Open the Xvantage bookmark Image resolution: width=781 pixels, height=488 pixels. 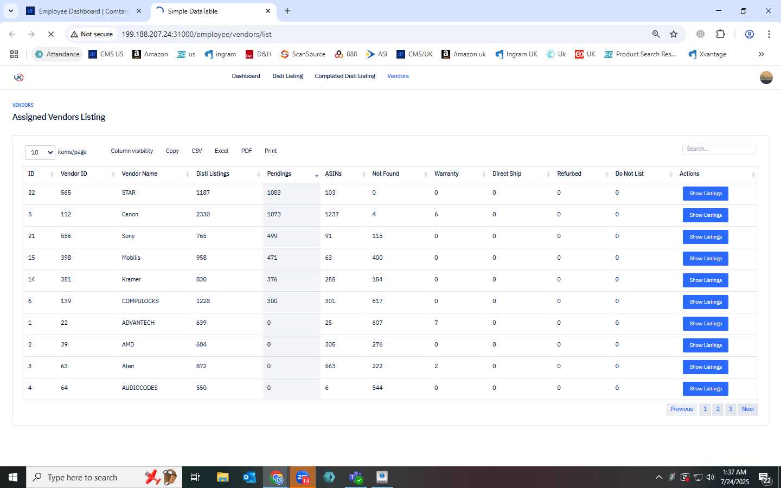click(x=707, y=54)
